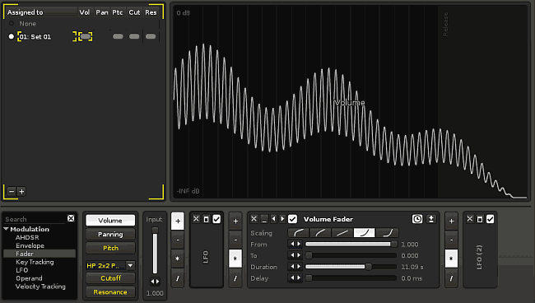Toggle the LFO (2) device enabled checkbox
The image size is (535, 303).
tap(491, 219)
